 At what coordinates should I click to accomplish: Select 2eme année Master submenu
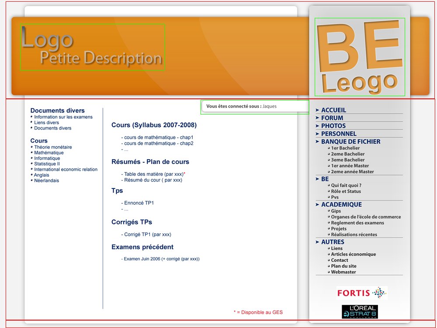tap(353, 172)
